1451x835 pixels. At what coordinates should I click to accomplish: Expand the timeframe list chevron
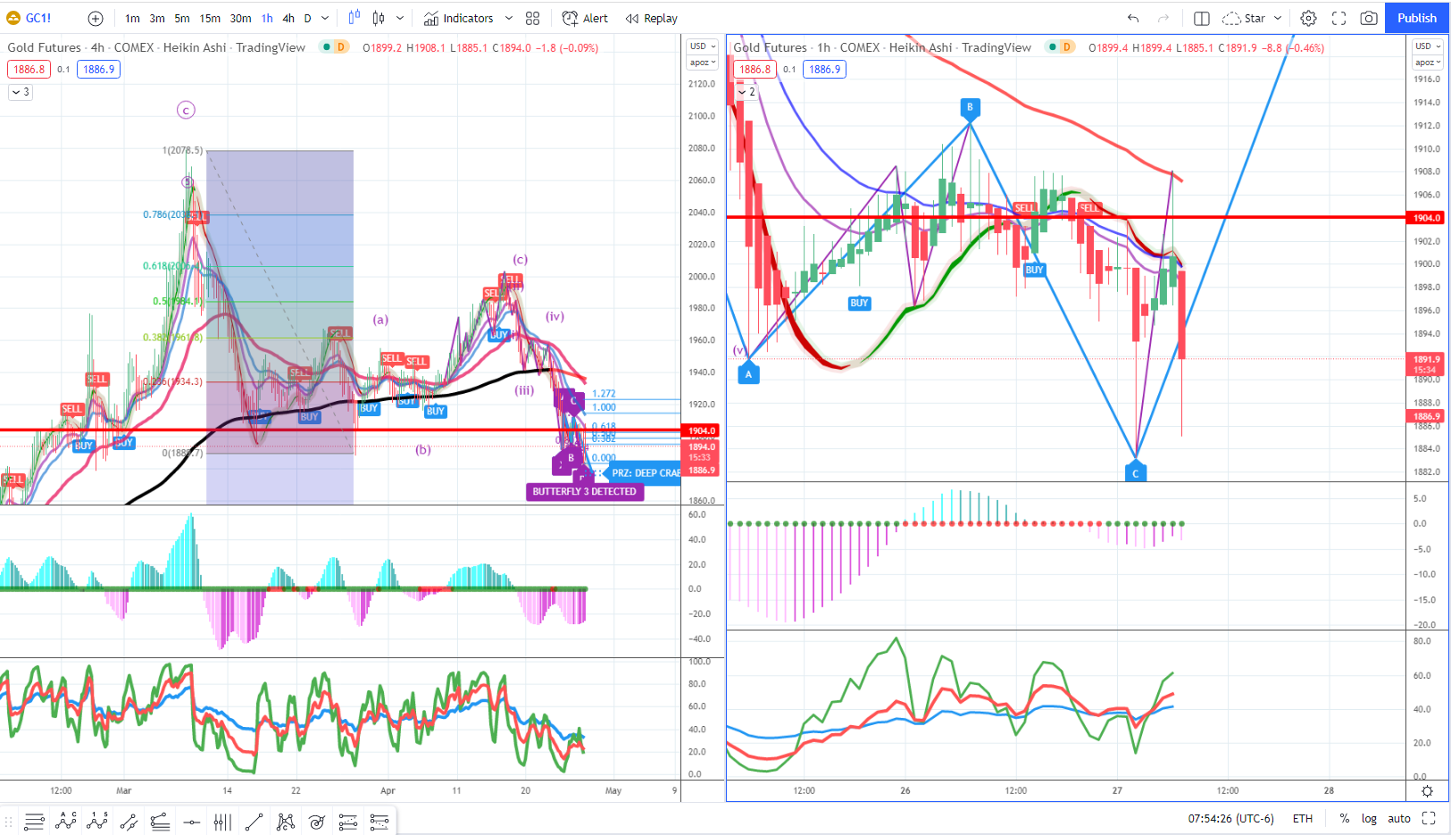click(325, 18)
